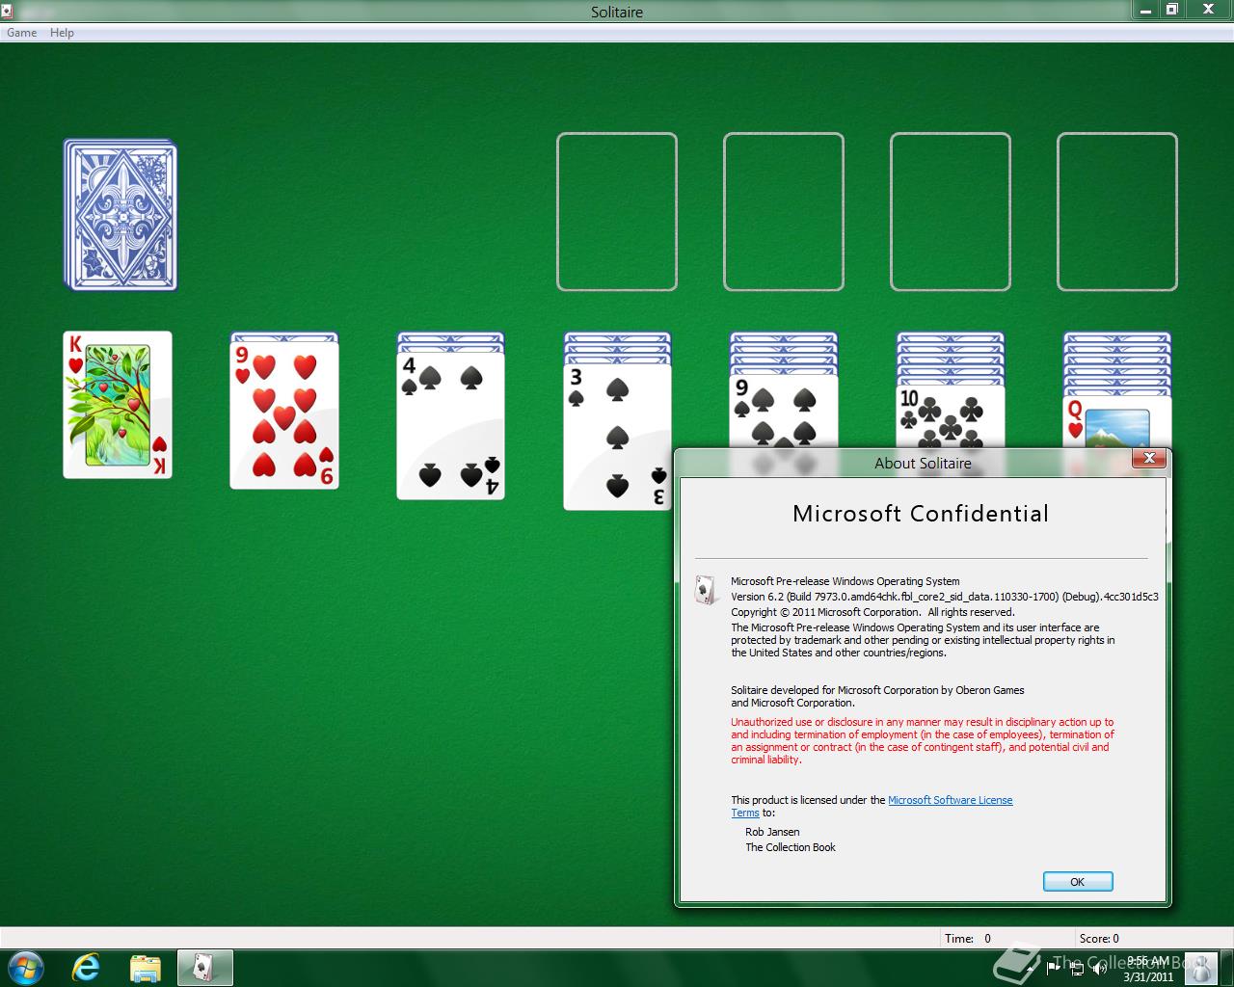The height and width of the screenshot is (987, 1234).
Task: Open the taskbar clock showing 3/31/2011
Action: point(1148,969)
